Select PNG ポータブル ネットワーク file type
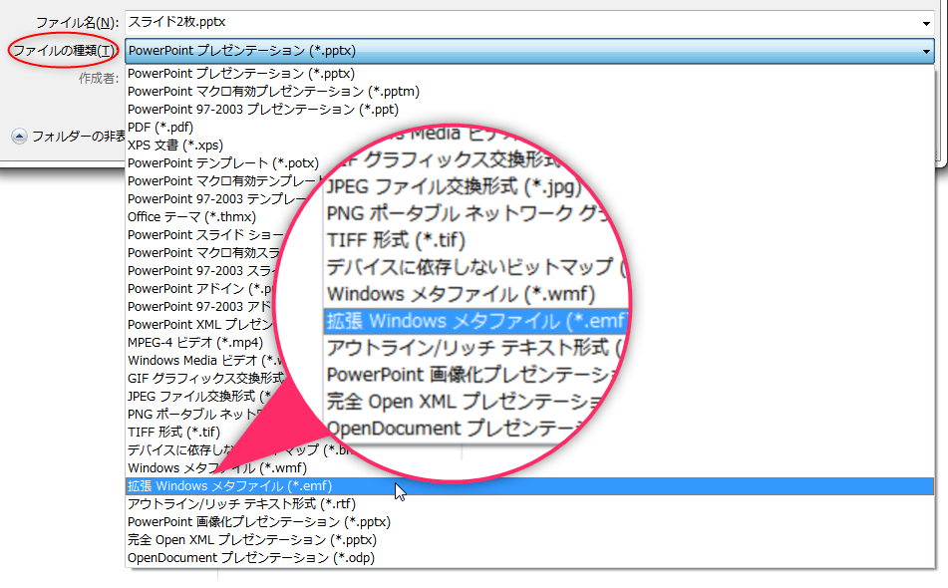Image resolution: width=948 pixels, height=588 pixels. pos(196,414)
